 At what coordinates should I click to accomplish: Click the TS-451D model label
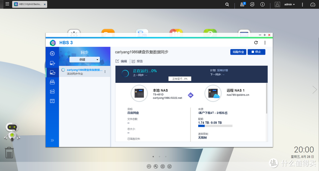[158, 95]
